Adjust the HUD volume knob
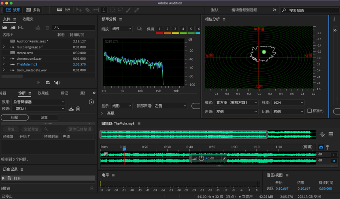 point(201,158)
